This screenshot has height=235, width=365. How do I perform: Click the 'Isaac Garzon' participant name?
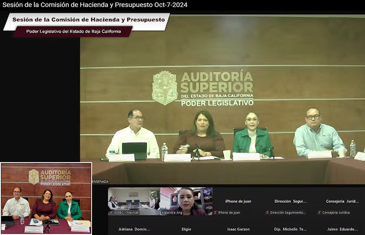(238, 229)
